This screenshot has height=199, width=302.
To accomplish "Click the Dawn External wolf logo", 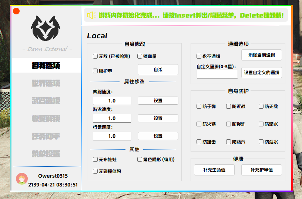I will (x=46, y=29).
